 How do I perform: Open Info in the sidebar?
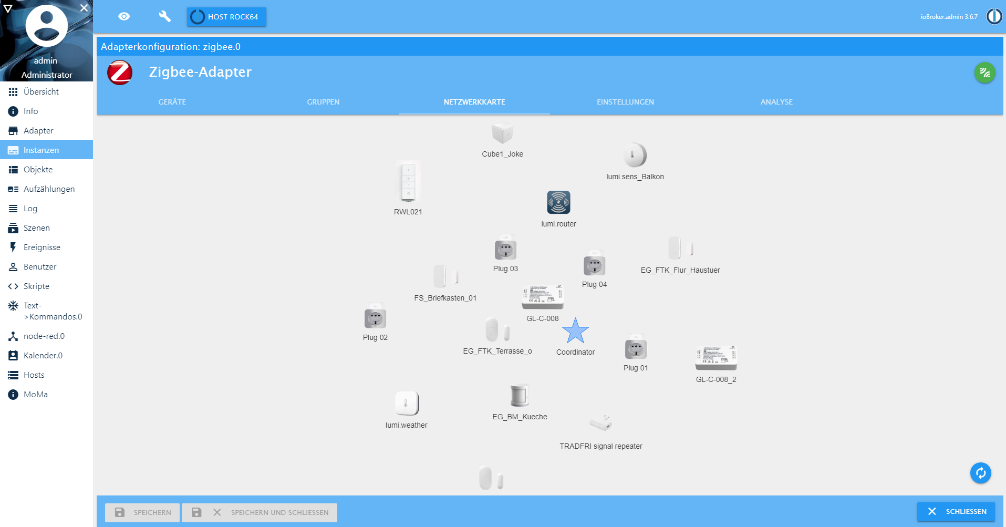[46, 111]
